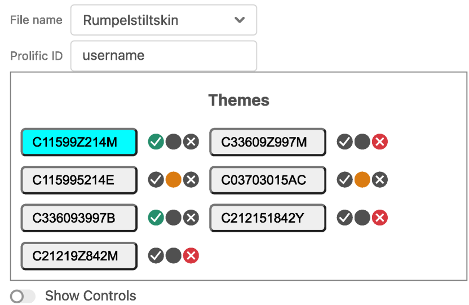The height and width of the screenshot is (305, 469).
Task: Click red X icon beside C212151842Y
Action: [380, 218]
